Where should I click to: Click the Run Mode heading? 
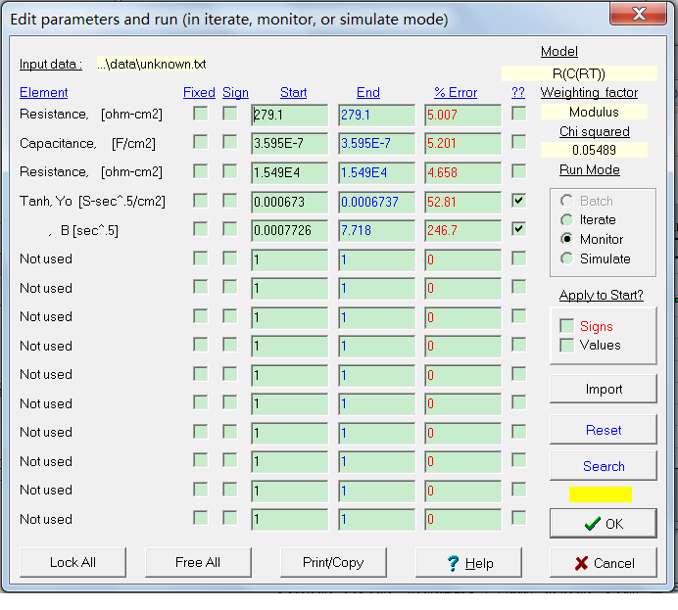pyautogui.click(x=590, y=169)
